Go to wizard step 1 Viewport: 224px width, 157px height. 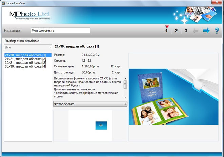click(x=166, y=31)
